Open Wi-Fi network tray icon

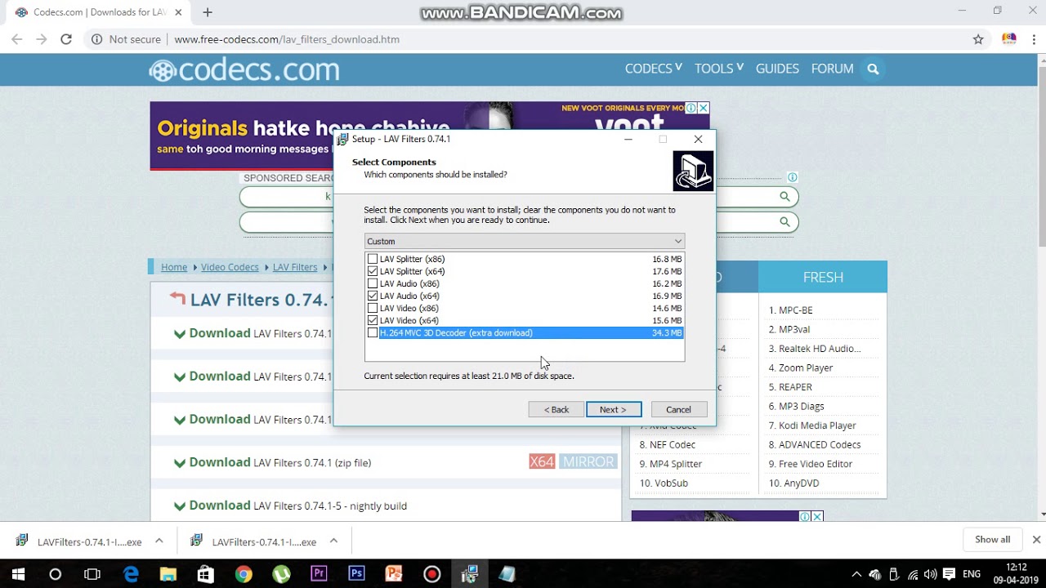point(912,574)
